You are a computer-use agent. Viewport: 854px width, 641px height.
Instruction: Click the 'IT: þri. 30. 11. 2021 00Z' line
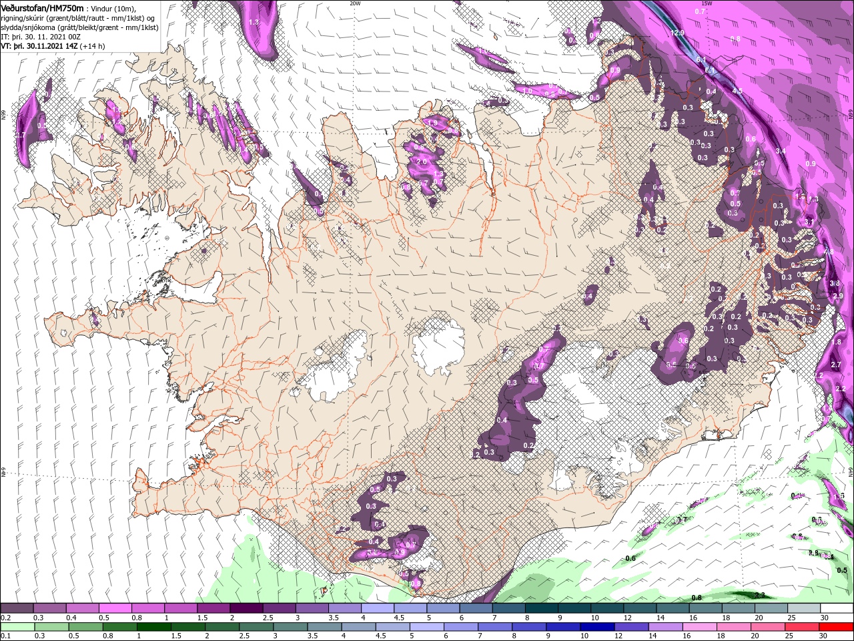tap(41, 37)
